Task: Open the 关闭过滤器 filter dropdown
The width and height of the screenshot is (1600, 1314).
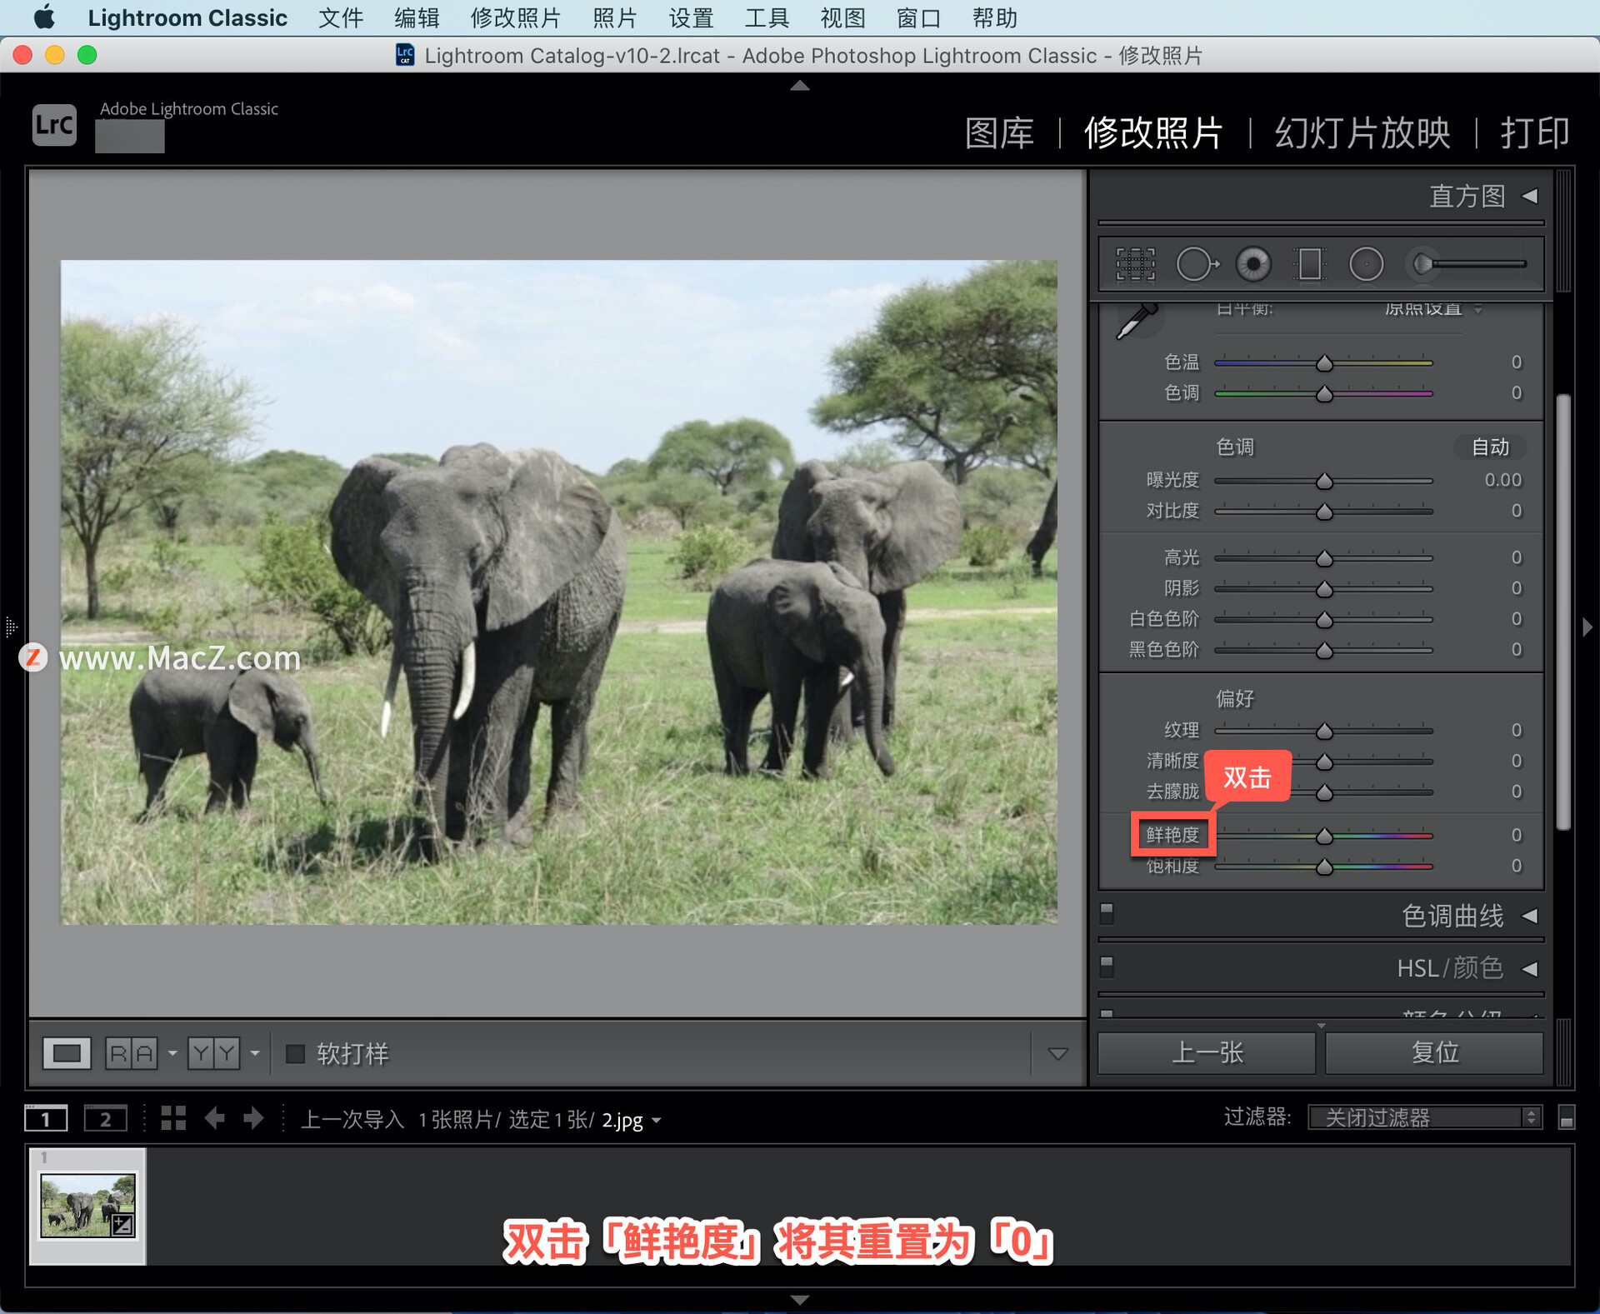Action: (1425, 1117)
